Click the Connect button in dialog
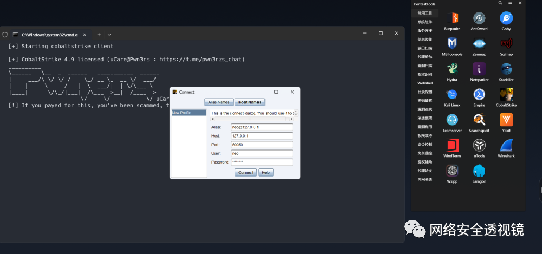 pos(246,172)
